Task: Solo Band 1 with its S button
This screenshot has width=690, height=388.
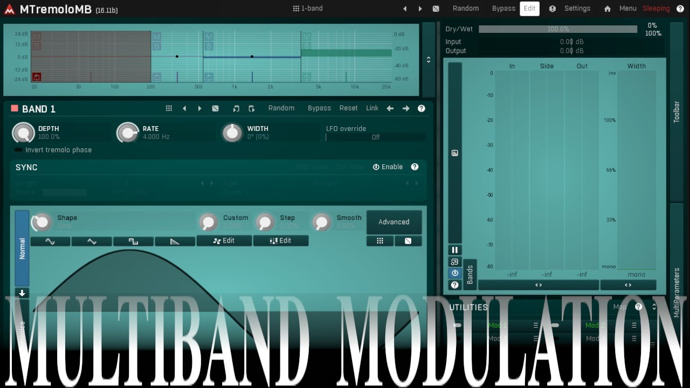Action: coord(37,46)
